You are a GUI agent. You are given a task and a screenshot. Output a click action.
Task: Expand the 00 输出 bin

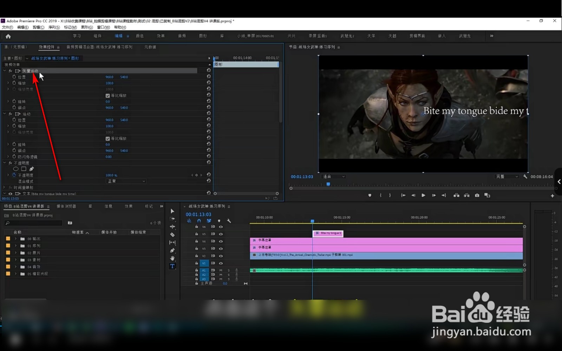15,239
